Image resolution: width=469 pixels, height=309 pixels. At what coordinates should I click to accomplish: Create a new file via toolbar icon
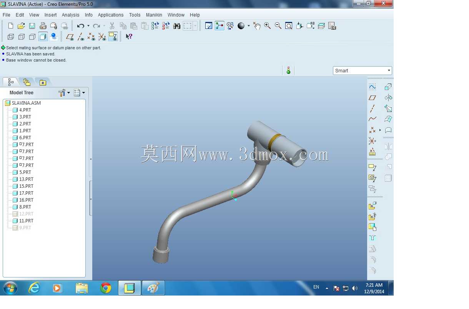click(x=11, y=26)
